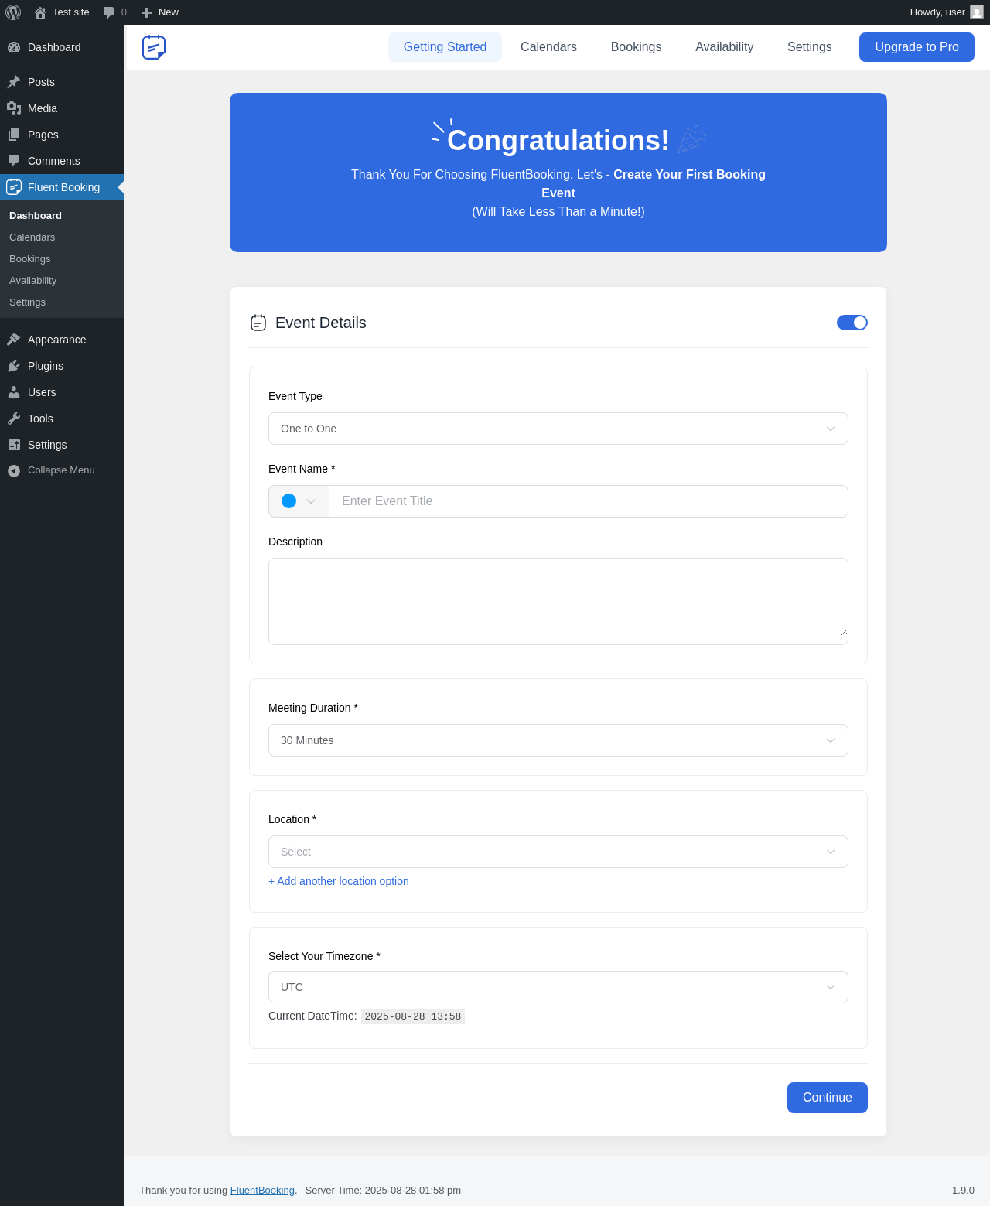
Task: Focus the Enter Event Title field
Action: pos(589,501)
